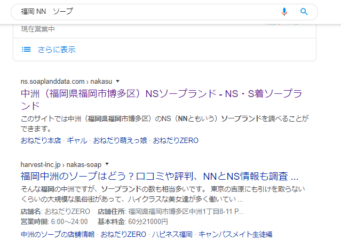Click snippet text starting このサイトでは中洲
The width and height of the screenshot is (341, 247).
(x=164, y=124)
